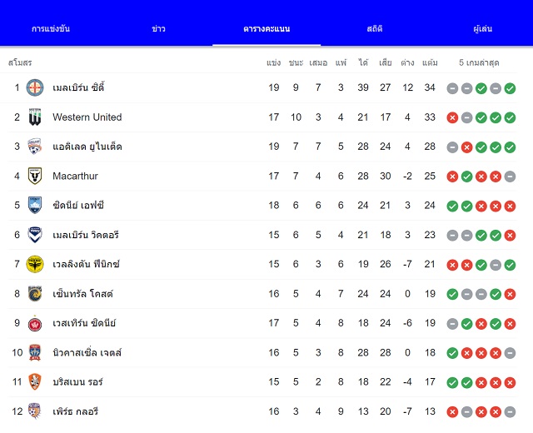
Task: Click the Melbourne City club crest
Action: 35,87
